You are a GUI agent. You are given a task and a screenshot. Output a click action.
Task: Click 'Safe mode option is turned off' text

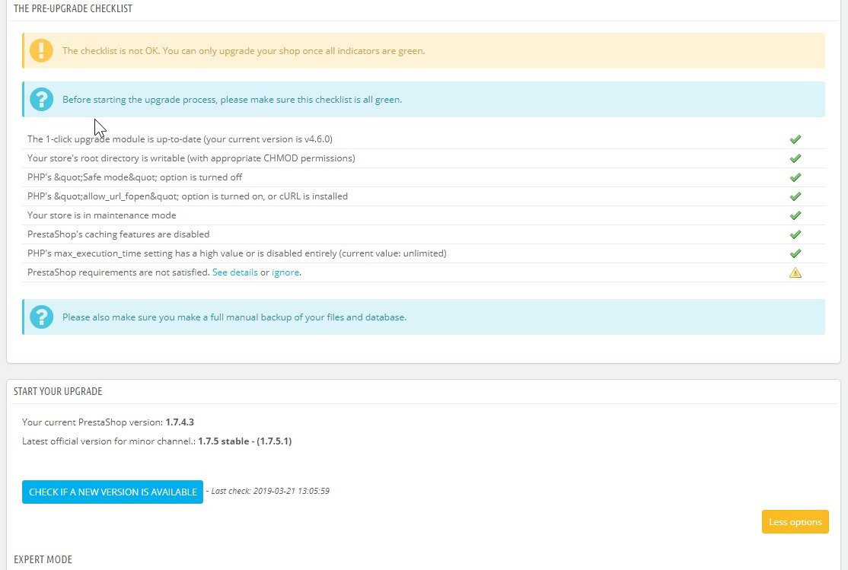tap(135, 177)
